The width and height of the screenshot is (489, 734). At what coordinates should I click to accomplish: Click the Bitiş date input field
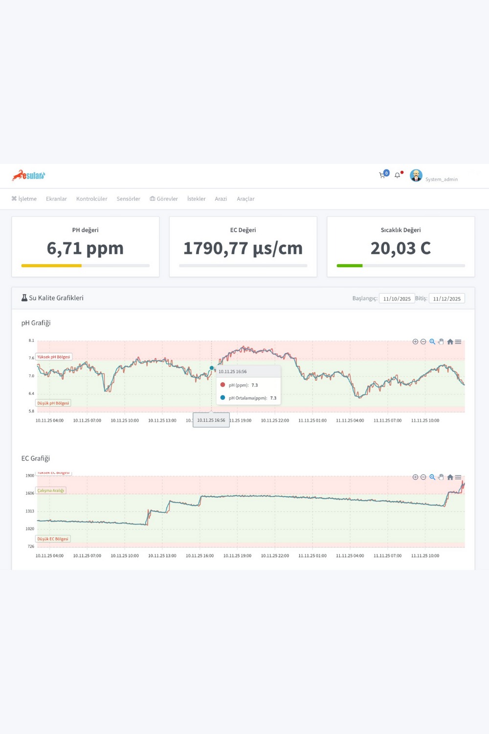[x=446, y=298]
